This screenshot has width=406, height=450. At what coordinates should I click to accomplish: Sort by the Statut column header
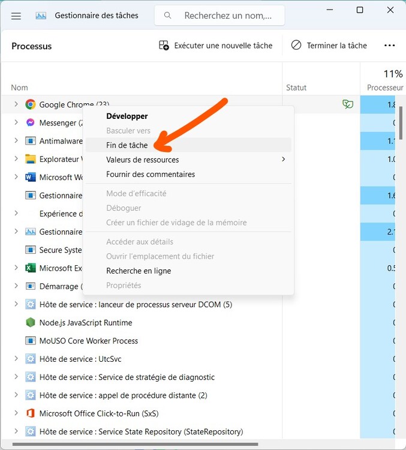pos(296,88)
